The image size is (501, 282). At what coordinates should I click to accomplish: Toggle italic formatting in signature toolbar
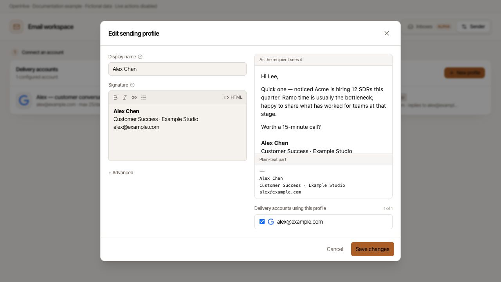click(125, 98)
